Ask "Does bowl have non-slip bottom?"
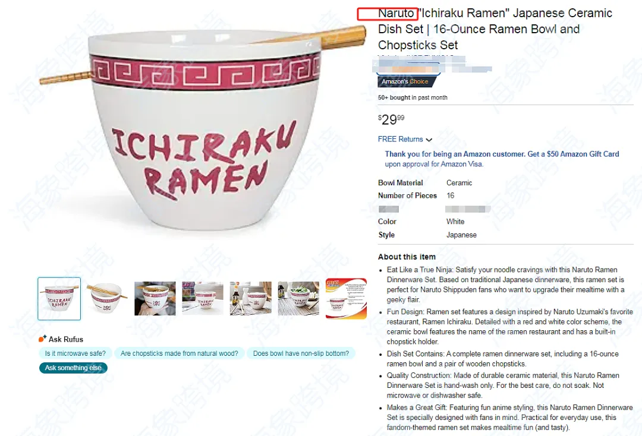This screenshot has height=436, width=642. coord(301,353)
